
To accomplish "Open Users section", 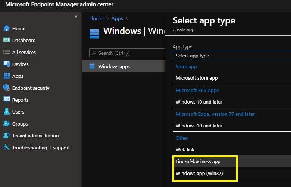I will (x=18, y=112).
